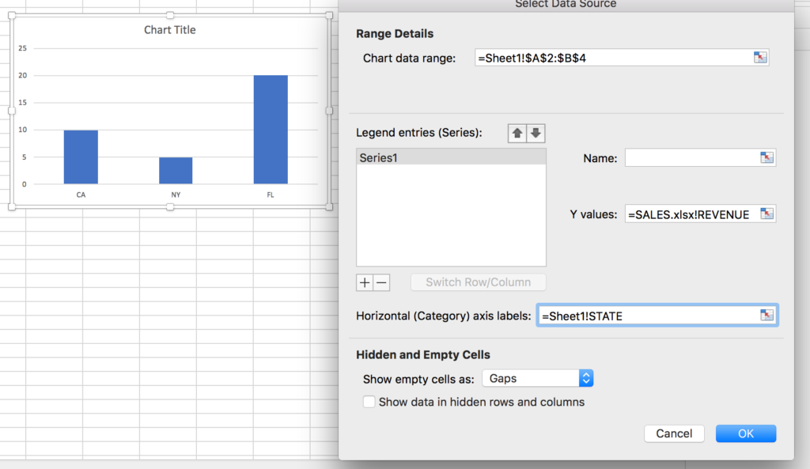810x469 pixels.
Task: Click the NY bar in the chart
Action: click(x=176, y=171)
